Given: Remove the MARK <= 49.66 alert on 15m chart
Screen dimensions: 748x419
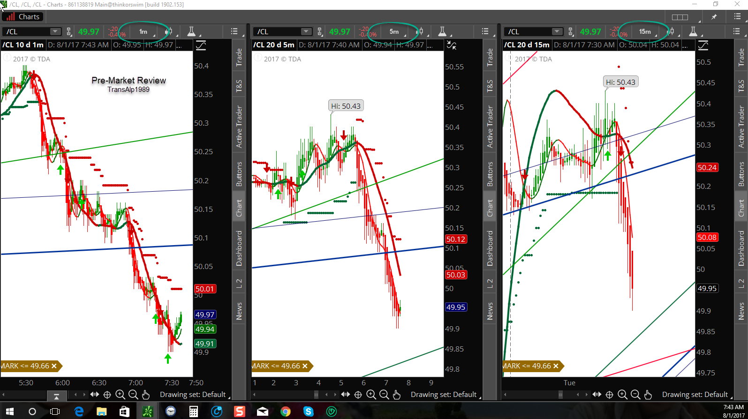Looking at the screenshot, I should click(x=556, y=366).
